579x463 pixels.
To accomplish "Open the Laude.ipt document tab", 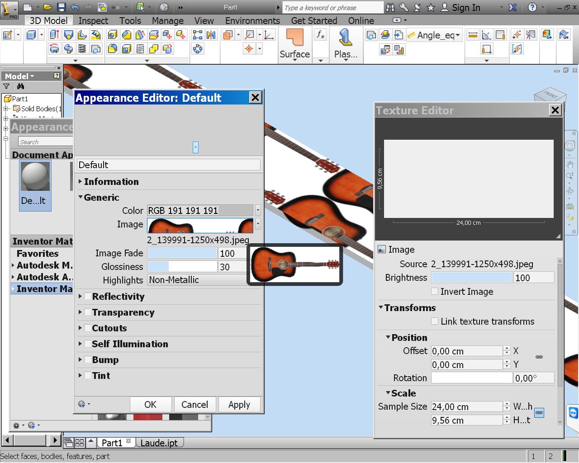I will (159, 443).
